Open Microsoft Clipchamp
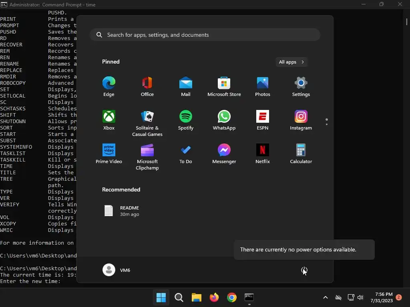 click(x=147, y=157)
